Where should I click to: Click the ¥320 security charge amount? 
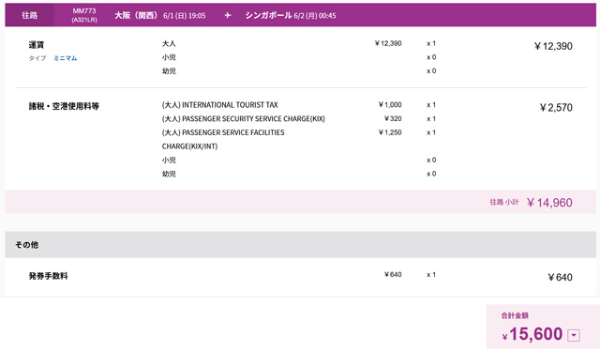click(x=393, y=119)
